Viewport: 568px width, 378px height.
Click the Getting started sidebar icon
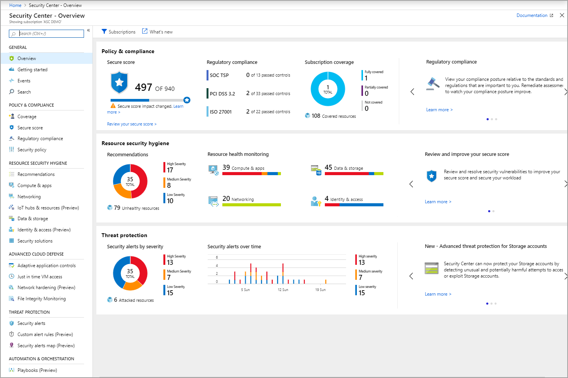click(12, 69)
